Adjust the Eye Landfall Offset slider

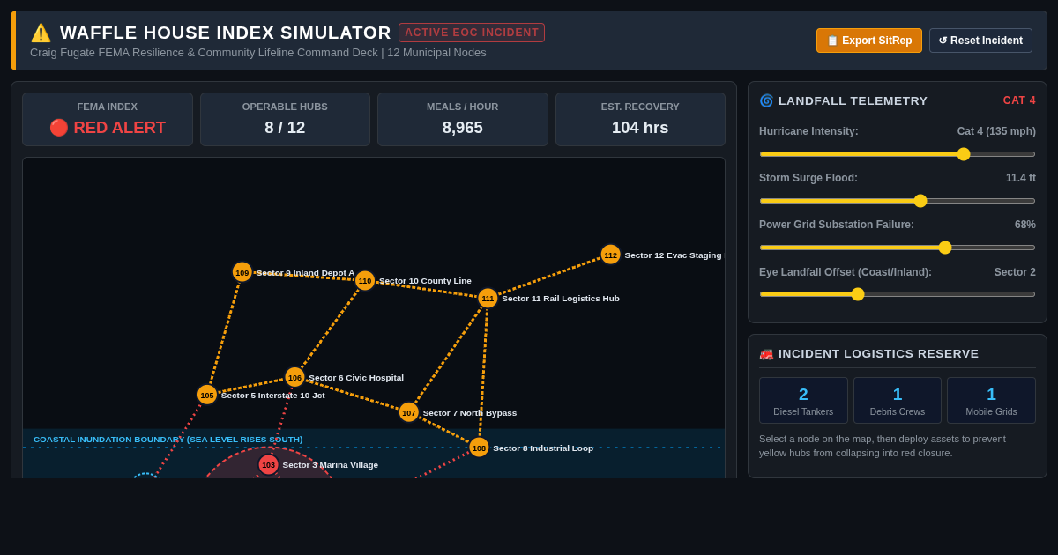tap(898, 294)
